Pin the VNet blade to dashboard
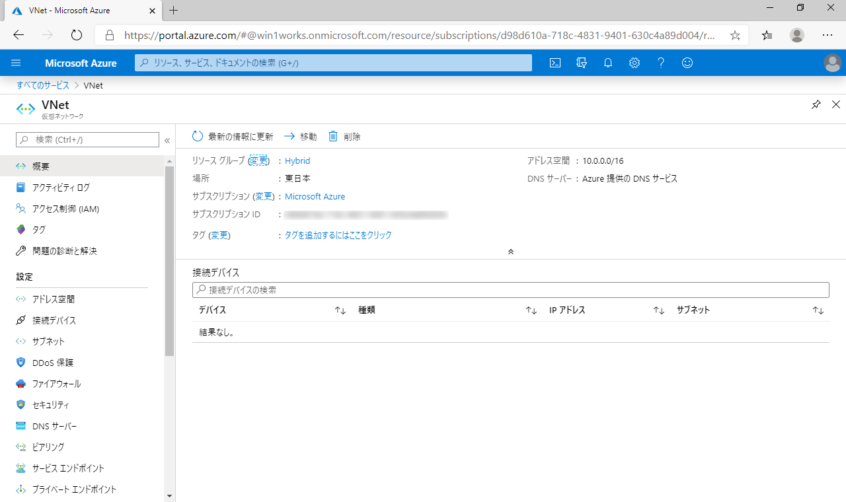 coord(816,104)
